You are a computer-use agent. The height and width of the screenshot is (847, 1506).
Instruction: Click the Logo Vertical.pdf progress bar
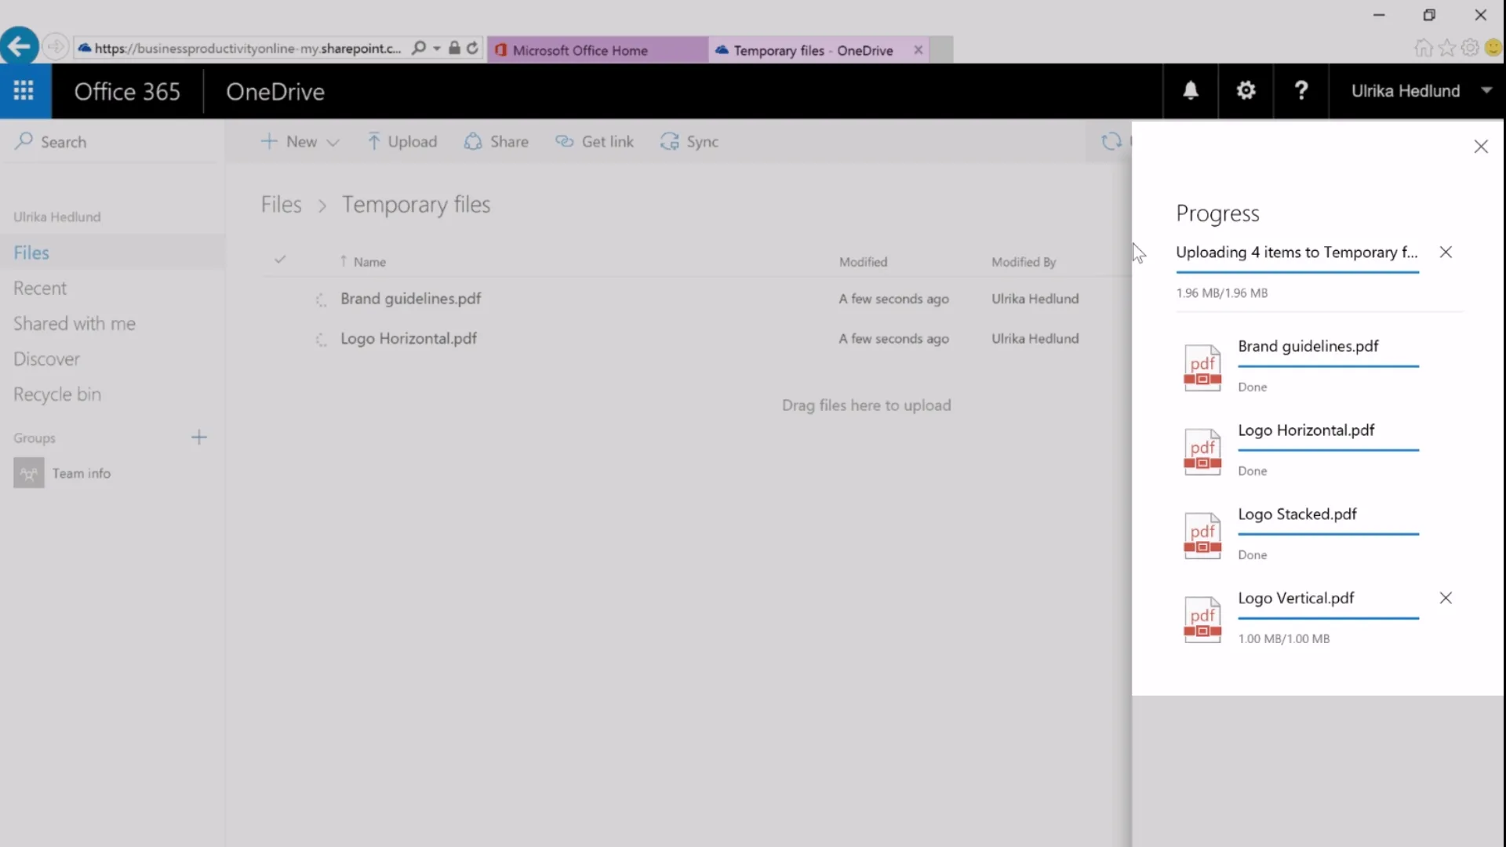[x=1328, y=618]
